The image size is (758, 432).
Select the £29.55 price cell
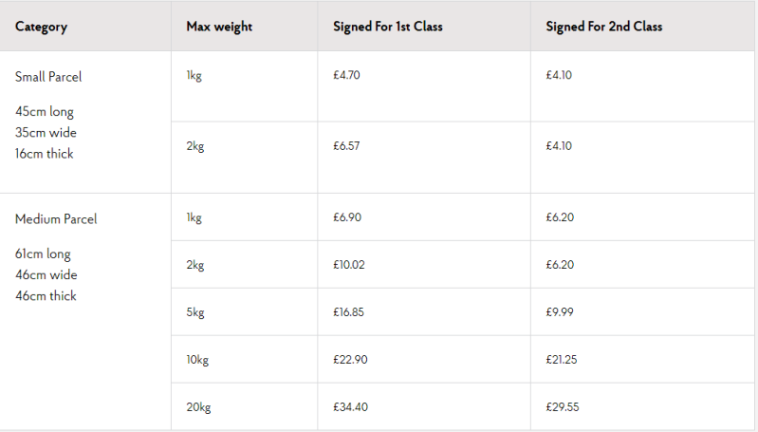(563, 406)
